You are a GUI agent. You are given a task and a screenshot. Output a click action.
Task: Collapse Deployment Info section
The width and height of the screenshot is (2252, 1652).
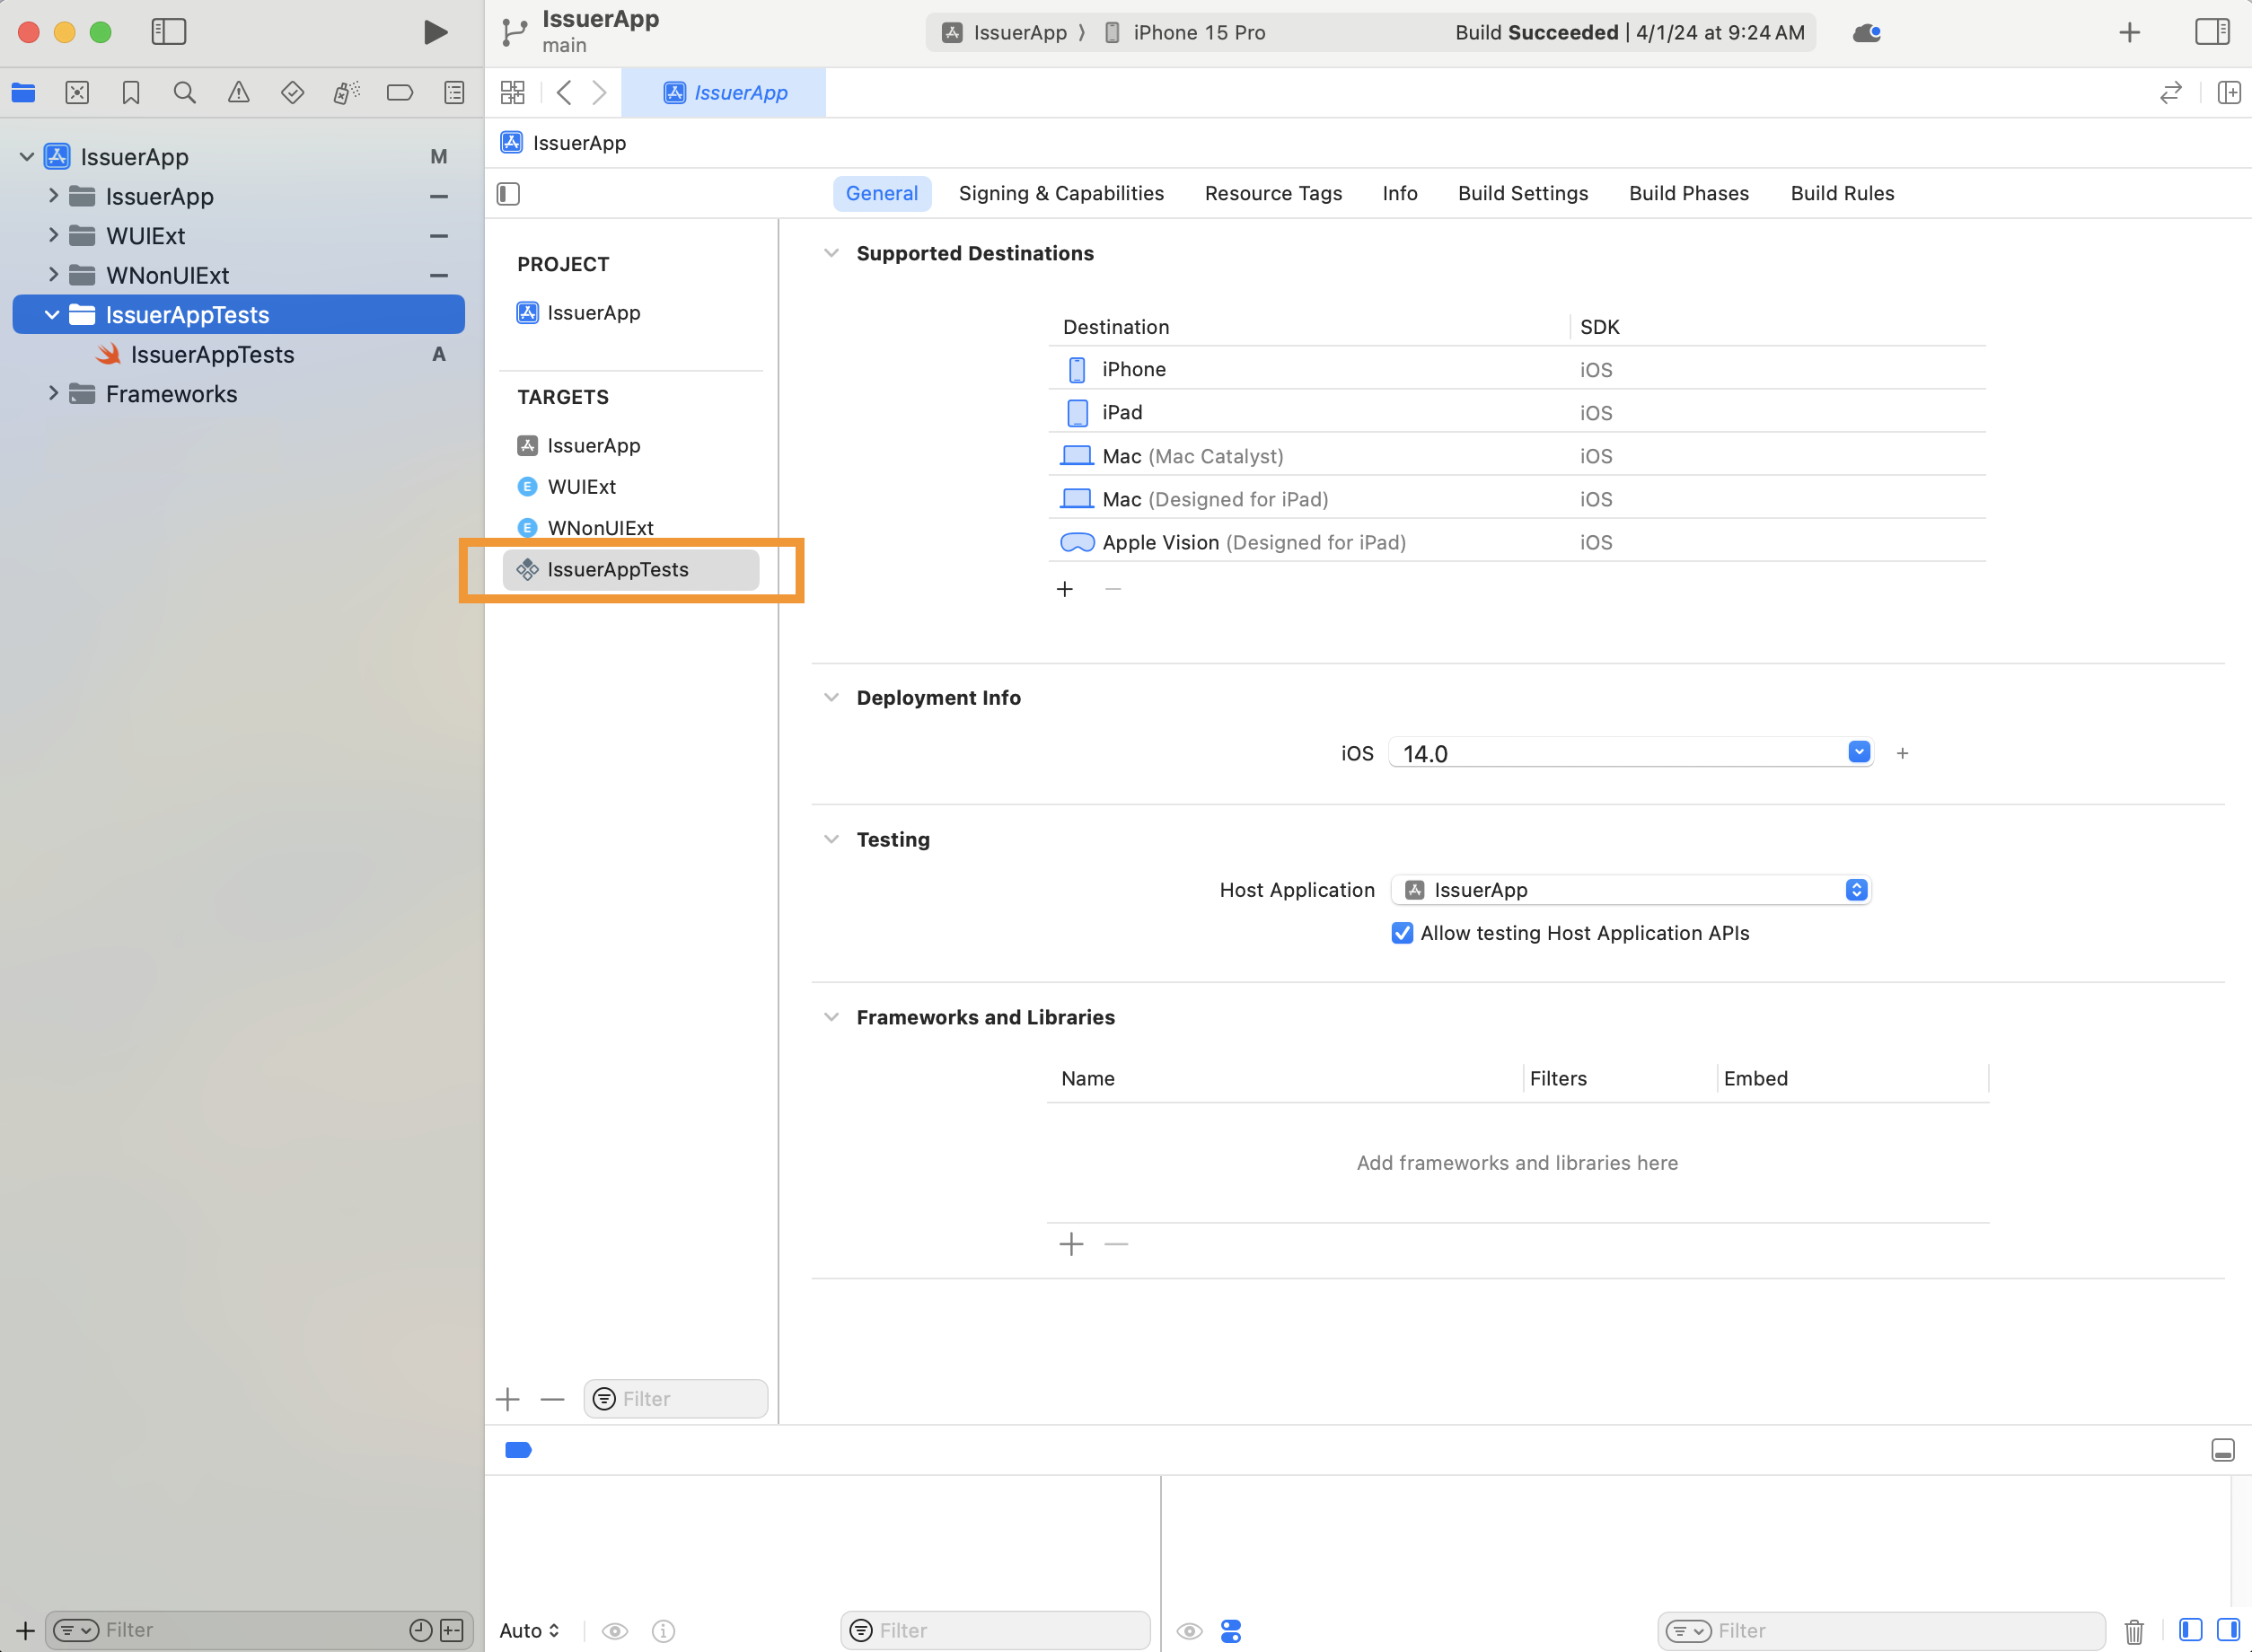click(831, 697)
